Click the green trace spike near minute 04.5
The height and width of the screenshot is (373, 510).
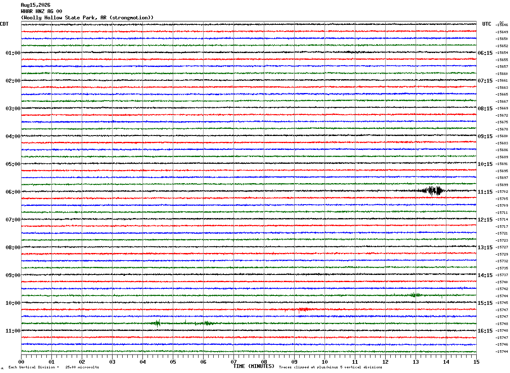tap(157, 323)
